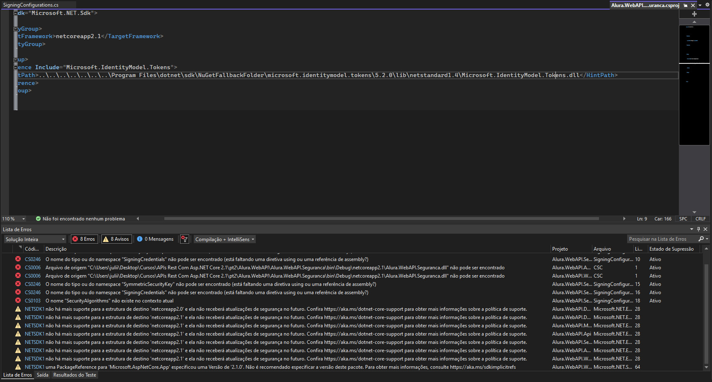Select the Lista de Erros bottom tab
Image resolution: width=712 pixels, height=382 pixels.
click(x=17, y=375)
